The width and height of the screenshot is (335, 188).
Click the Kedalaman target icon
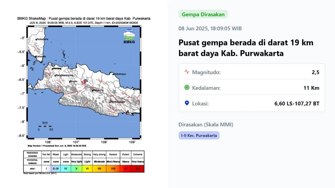[187, 87]
